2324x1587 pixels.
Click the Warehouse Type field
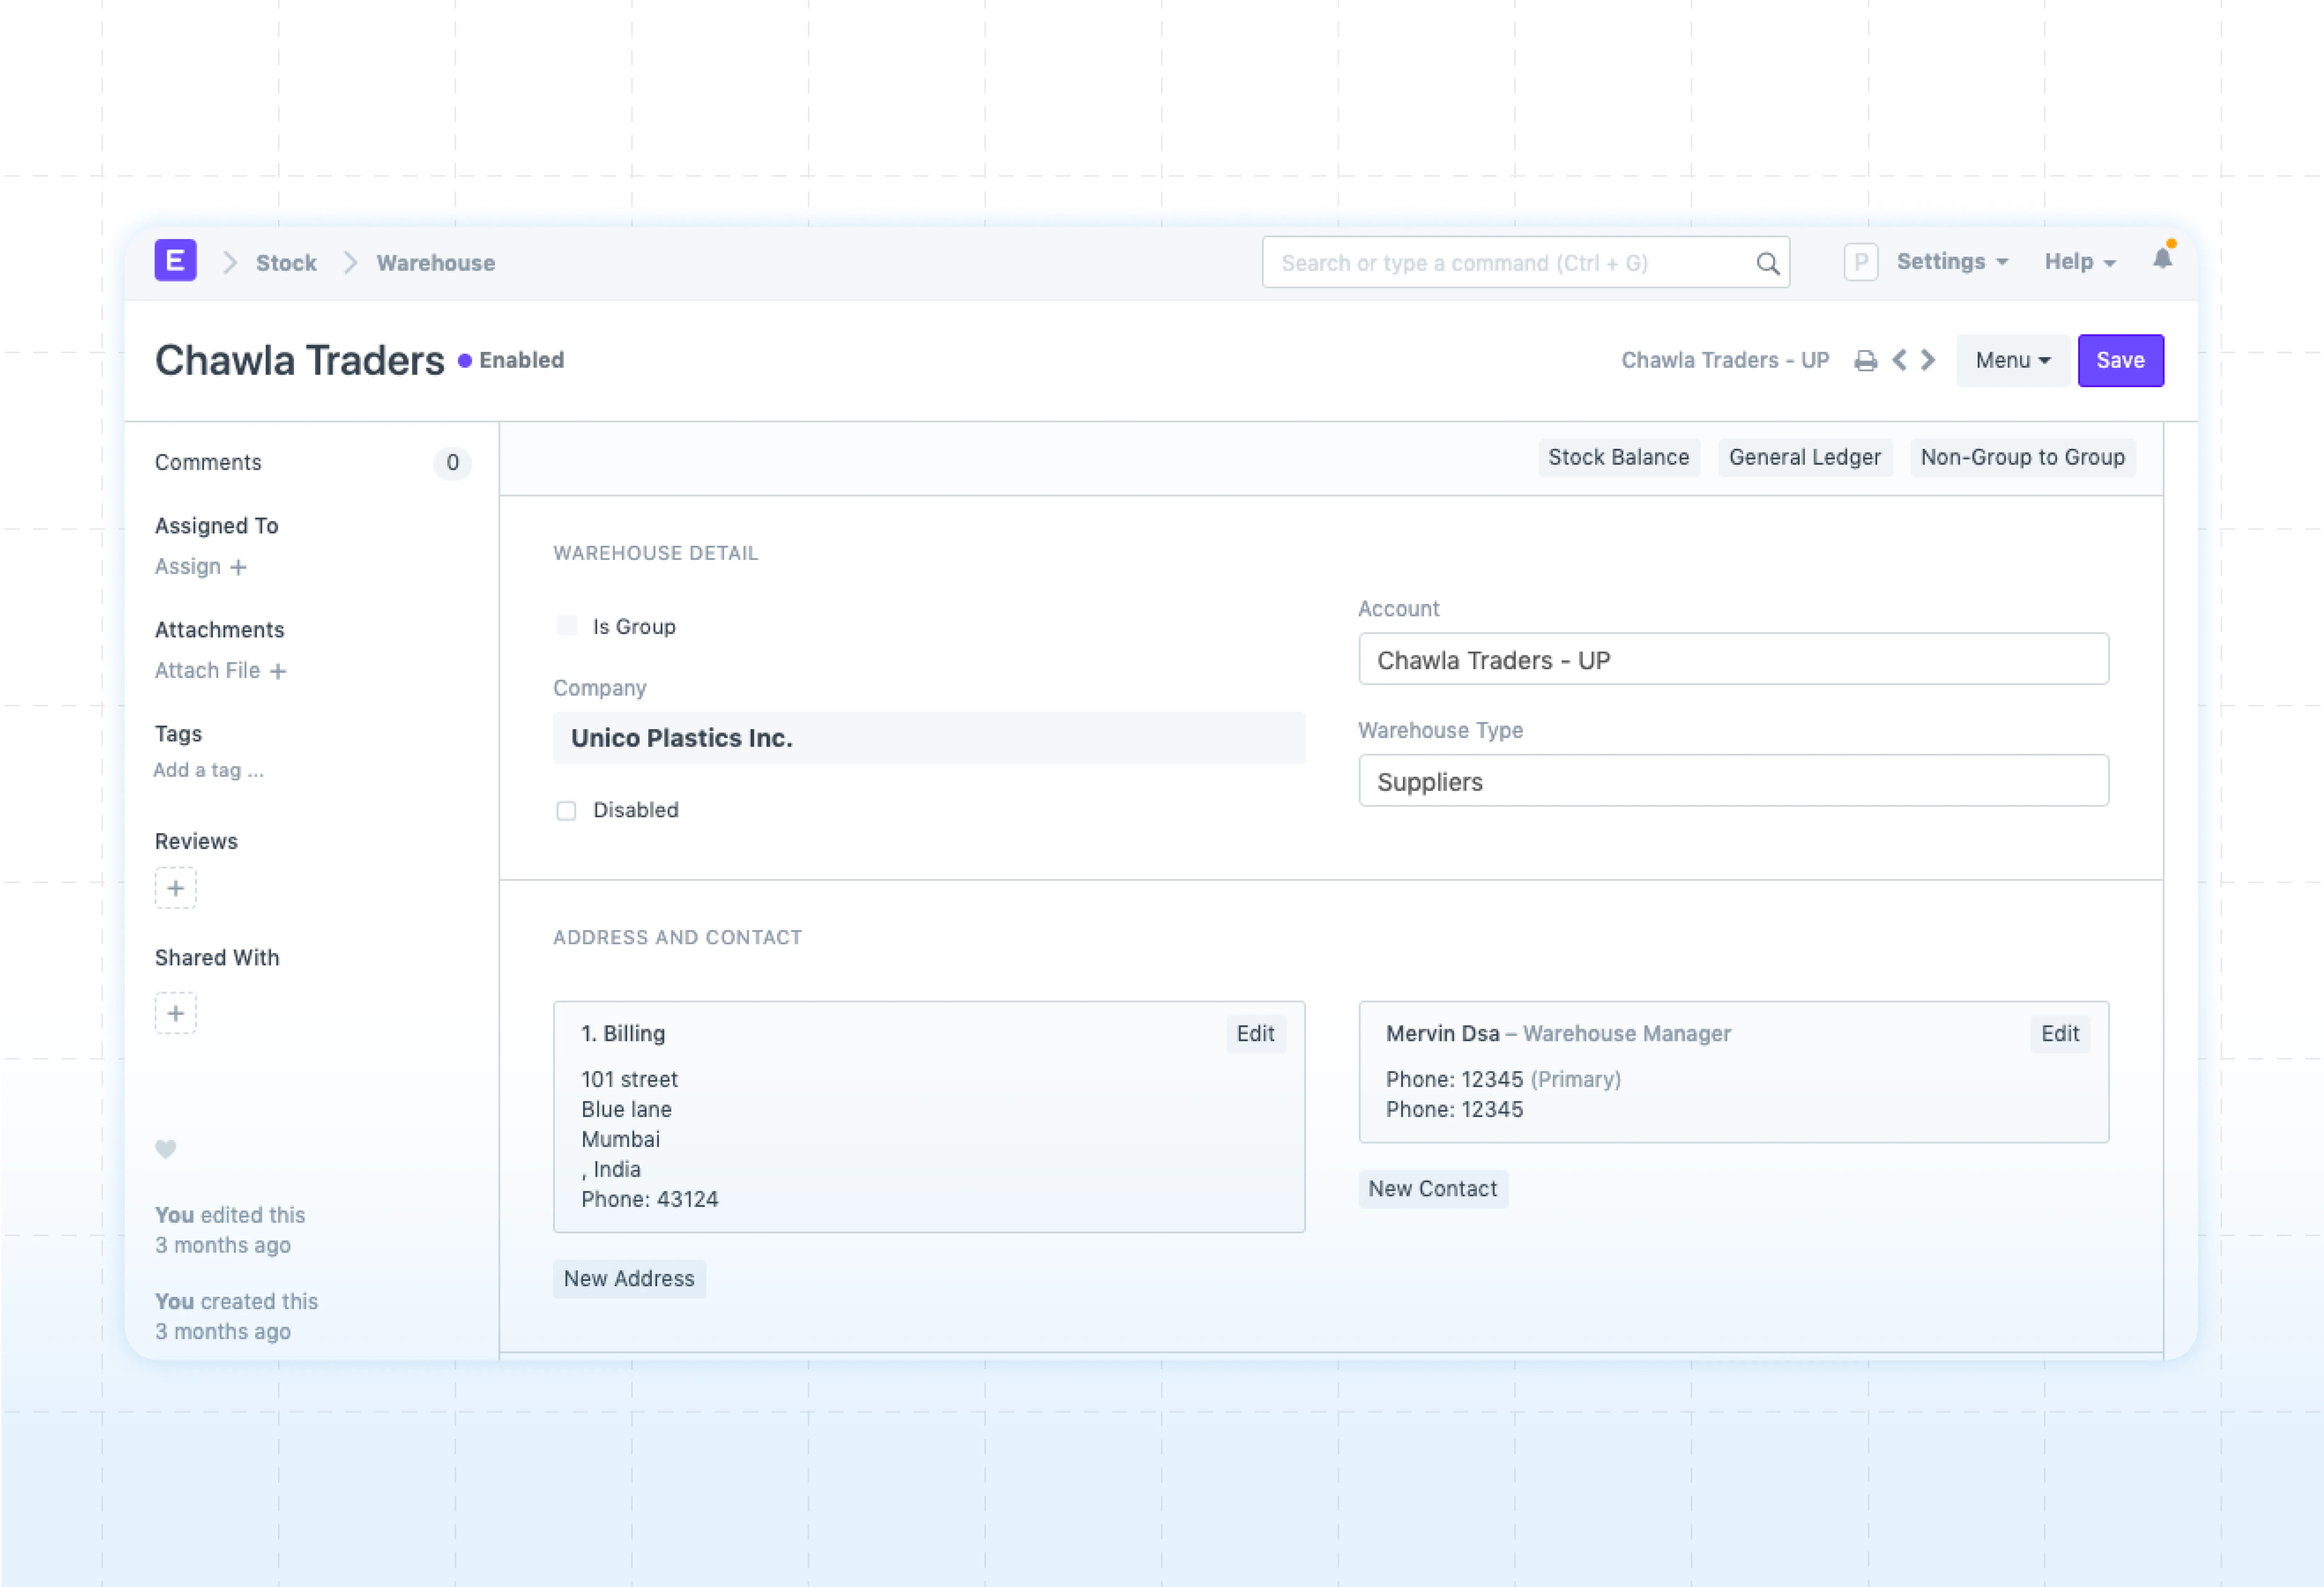click(1733, 781)
